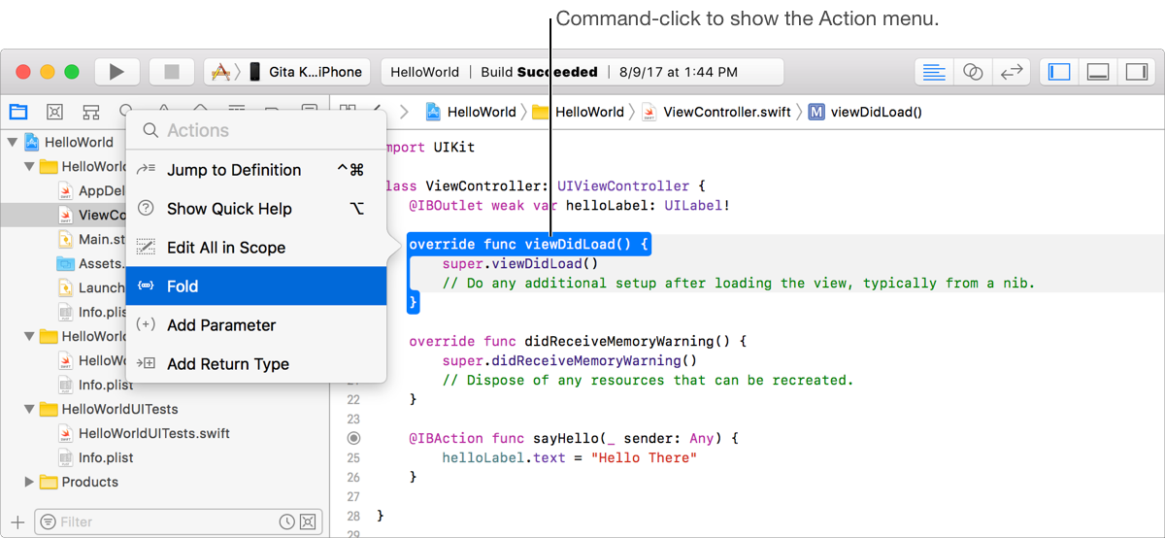Image resolution: width=1165 pixels, height=538 pixels.
Task: Select Info.plist under HelloWorldUITests.swift
Action: [x=95, y=457]
